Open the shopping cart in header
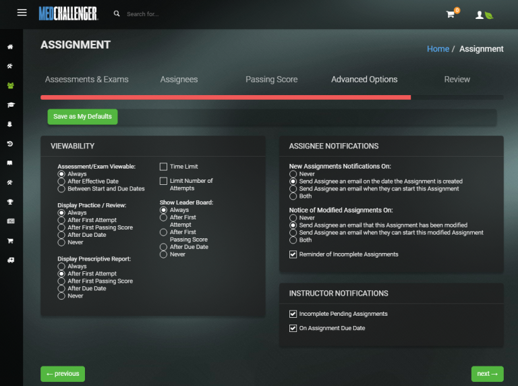Screen dimensions: 518x386 [x=451, y=14]
